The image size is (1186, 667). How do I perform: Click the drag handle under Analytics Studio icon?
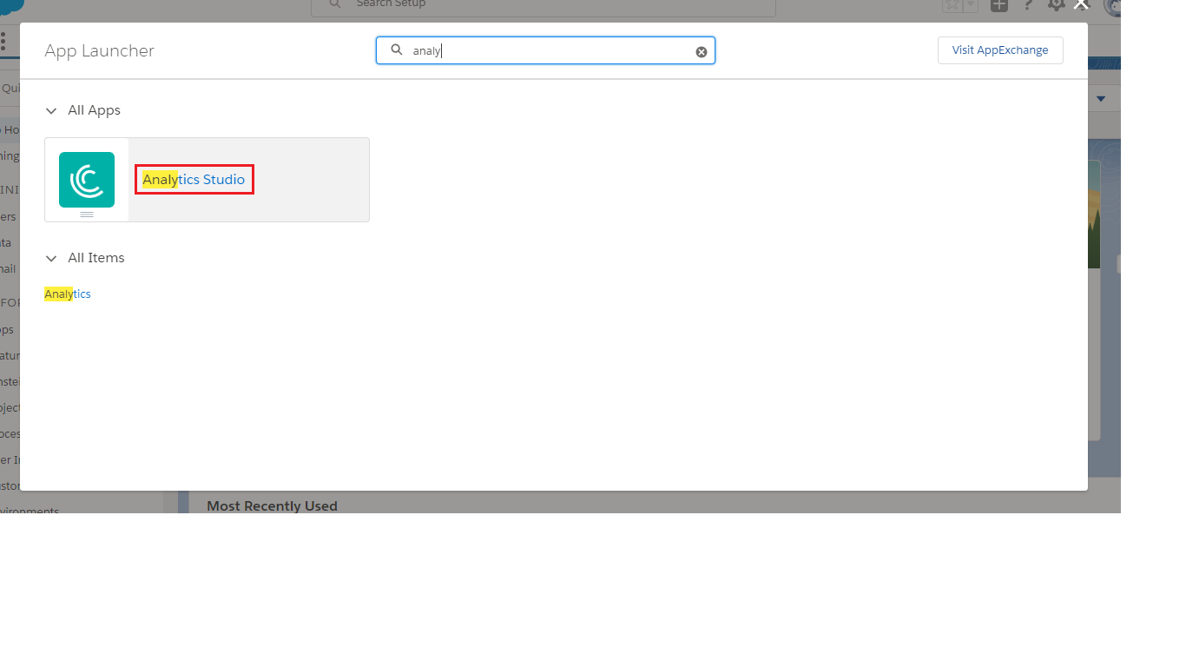87,214
